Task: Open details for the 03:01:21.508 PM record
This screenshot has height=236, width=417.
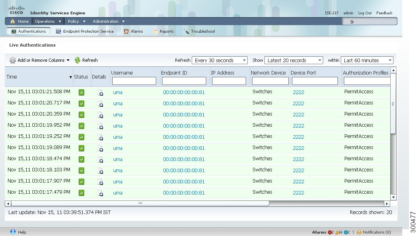Action: 100,92
